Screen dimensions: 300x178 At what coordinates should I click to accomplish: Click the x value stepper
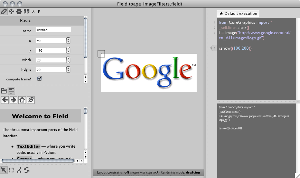(x=68, y=41)
